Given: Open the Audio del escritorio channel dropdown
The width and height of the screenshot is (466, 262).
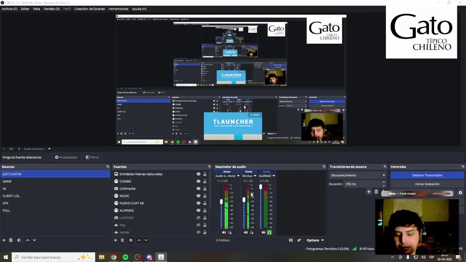Looking at the screenshot, I should coord(238,176).
